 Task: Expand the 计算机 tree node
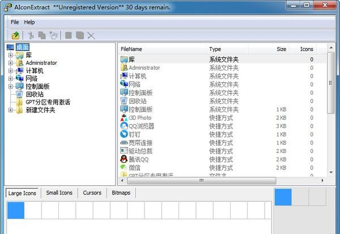[10, 71]
